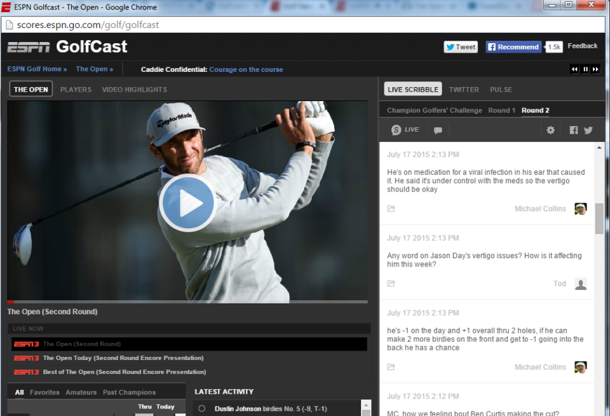Click the rewind ticker icon

574,69
